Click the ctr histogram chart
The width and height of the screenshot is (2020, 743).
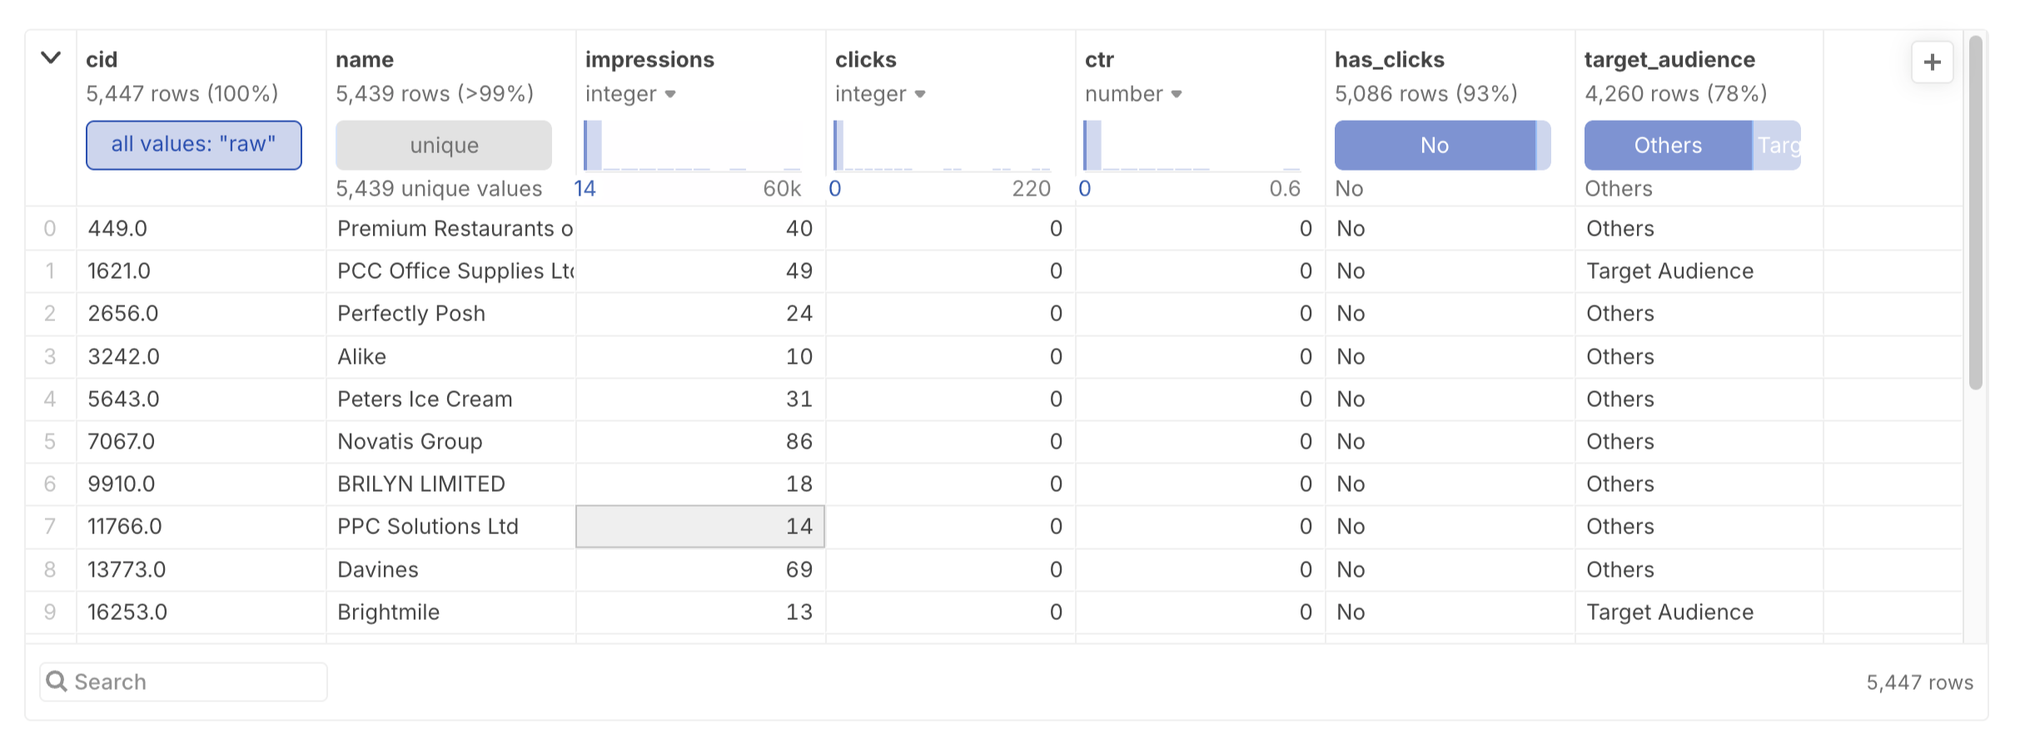pyautogui.click(x=1192, y=146)
